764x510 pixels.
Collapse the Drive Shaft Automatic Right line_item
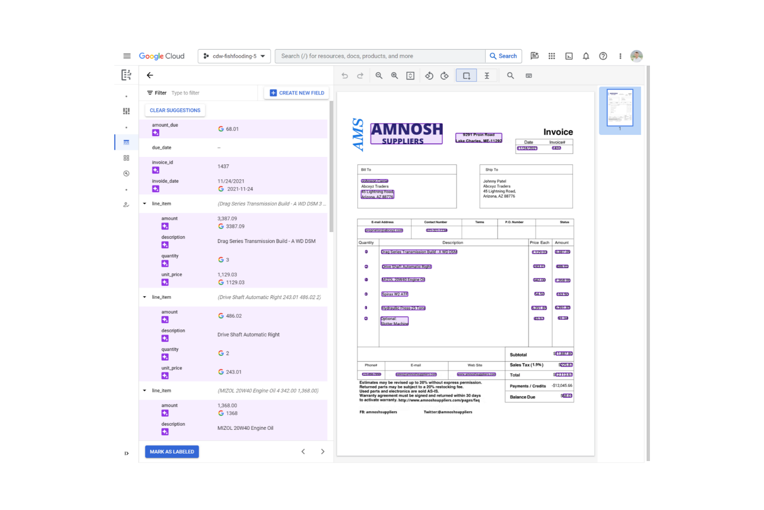point(144,297)
